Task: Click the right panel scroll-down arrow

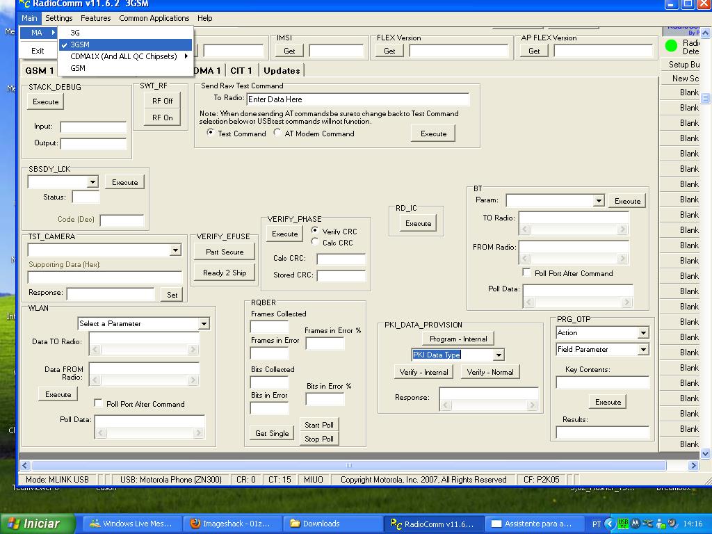Action: [x=705, y=453]
